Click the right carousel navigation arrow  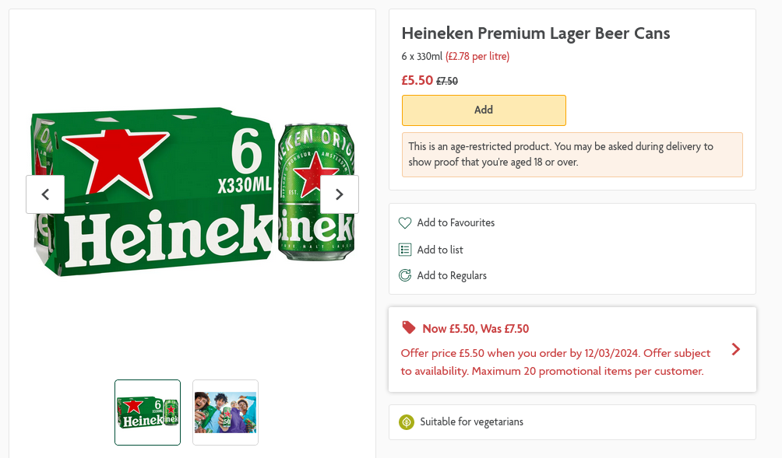click(x=339, y=194)
